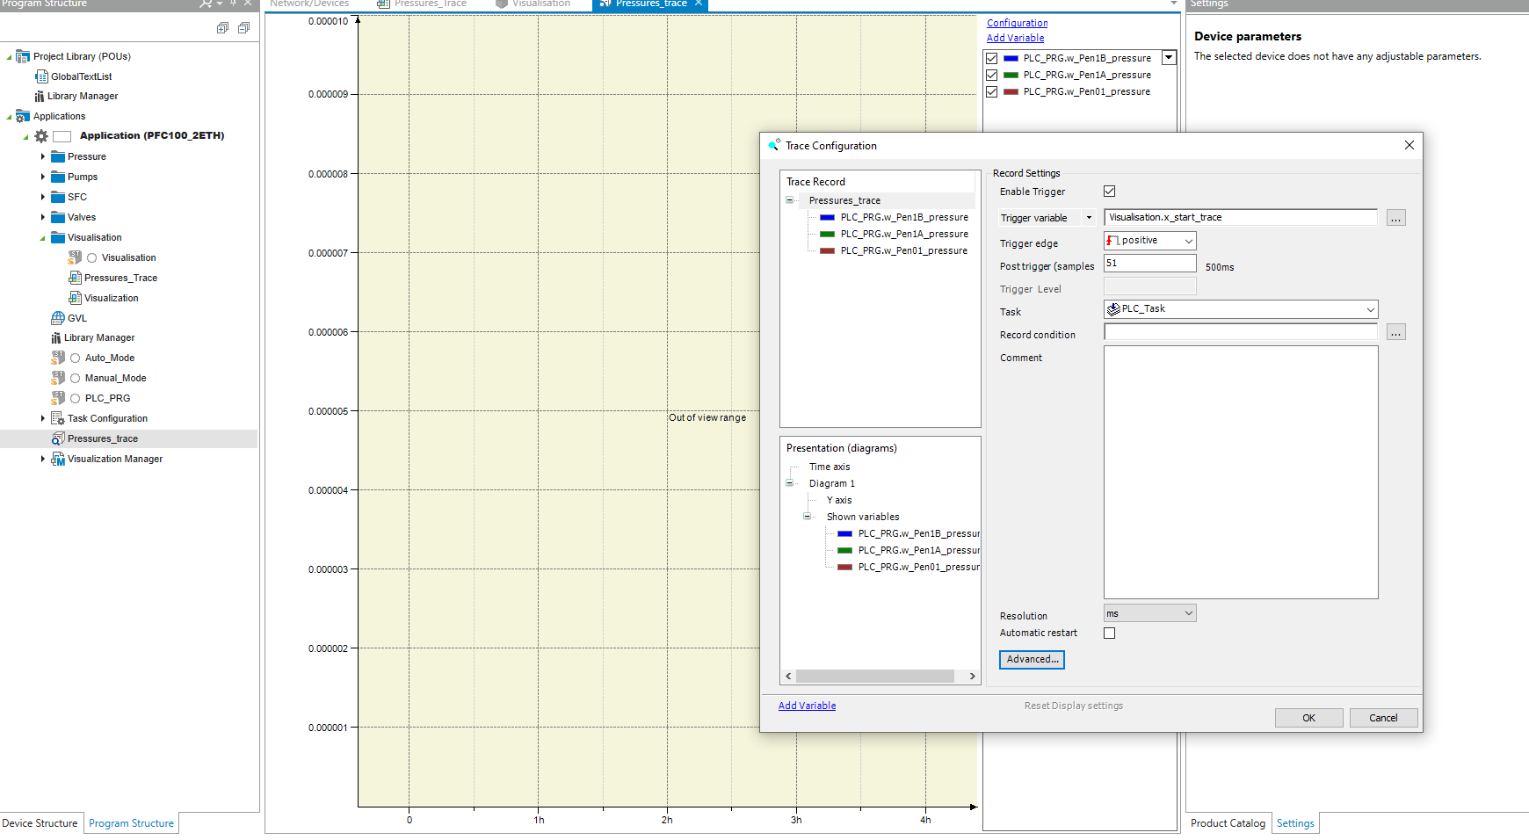Open the Product Catalog tab
This screenshot has width=1529, height=840.
pyautogui.click(x=1228, y=823)
